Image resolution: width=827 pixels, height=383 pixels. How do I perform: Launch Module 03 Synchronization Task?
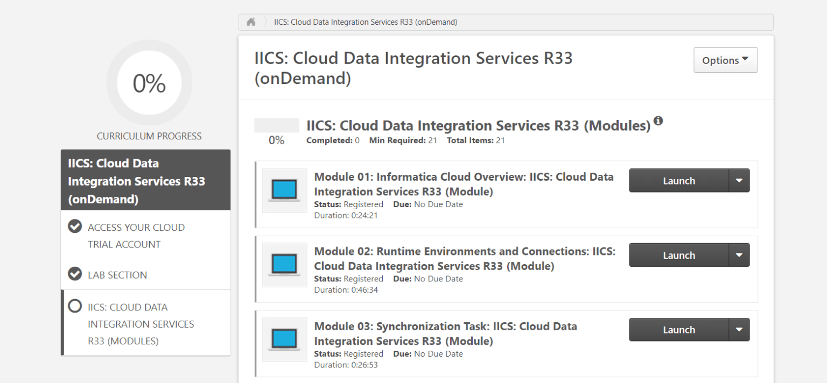679,329
